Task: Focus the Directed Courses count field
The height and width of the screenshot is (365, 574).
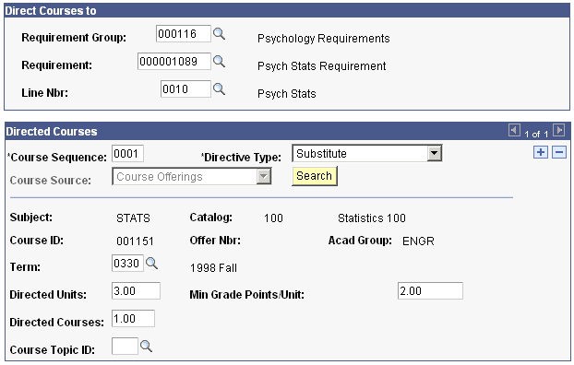Action: click(x=133, y=319)
